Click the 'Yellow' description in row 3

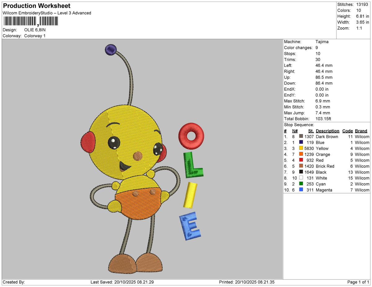322,148
